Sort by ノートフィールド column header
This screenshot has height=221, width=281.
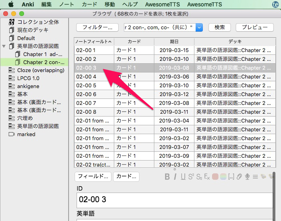pos(94,42)
